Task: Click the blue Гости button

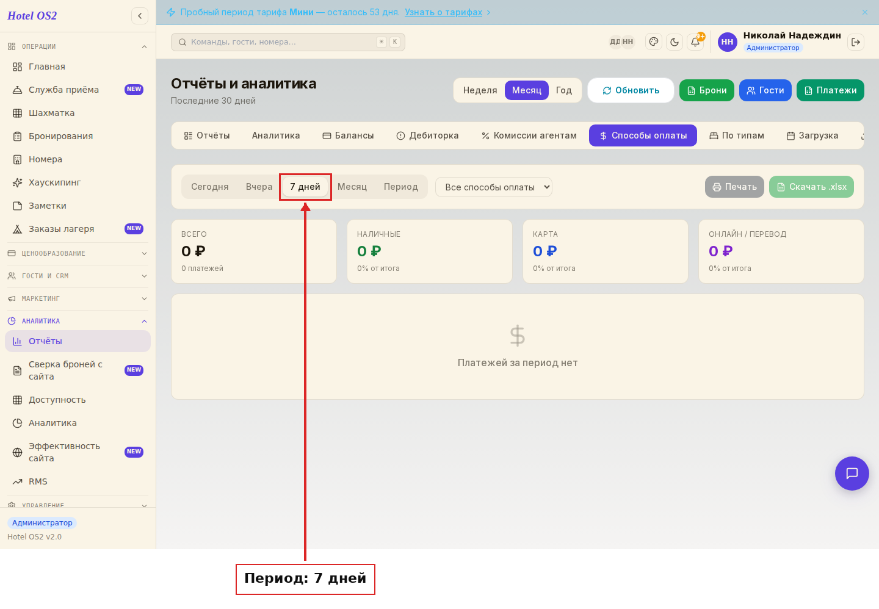Action: pyautogui.click(x=765, y=90)
